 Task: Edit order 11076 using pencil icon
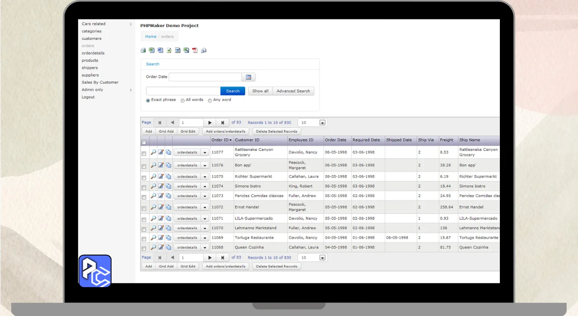coord(161,165)
